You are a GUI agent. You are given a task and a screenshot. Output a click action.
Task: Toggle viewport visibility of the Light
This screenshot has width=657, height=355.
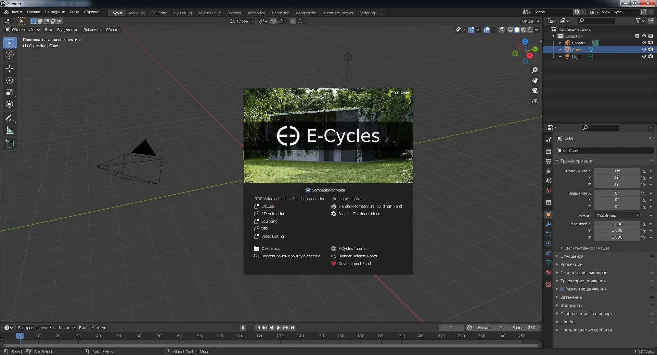pyautogui.click(x=644, y=57)
